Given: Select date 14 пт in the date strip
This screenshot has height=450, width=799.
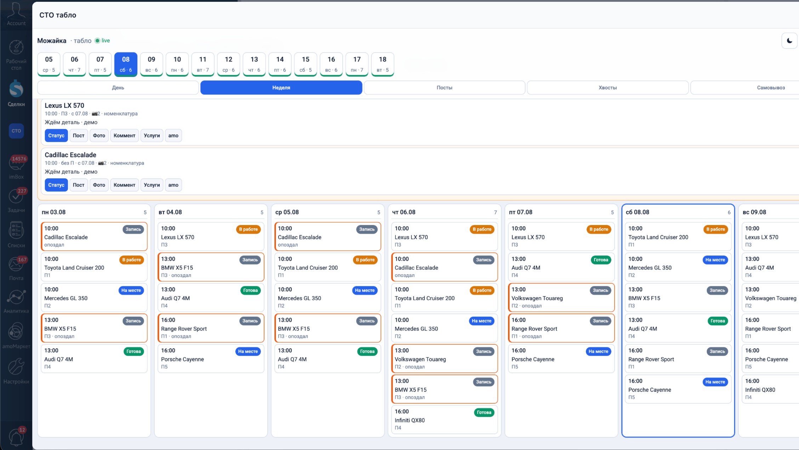Looking at the screenshot, I should click(x=280, y=64).
